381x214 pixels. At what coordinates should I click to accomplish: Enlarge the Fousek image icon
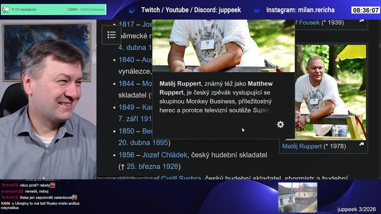(x=362, y=21)
